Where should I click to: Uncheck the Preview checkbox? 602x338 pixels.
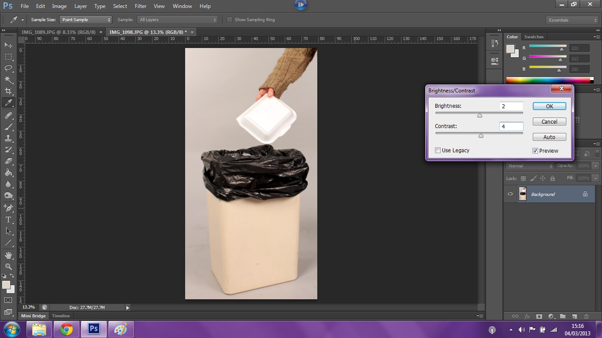pos(535,151)
